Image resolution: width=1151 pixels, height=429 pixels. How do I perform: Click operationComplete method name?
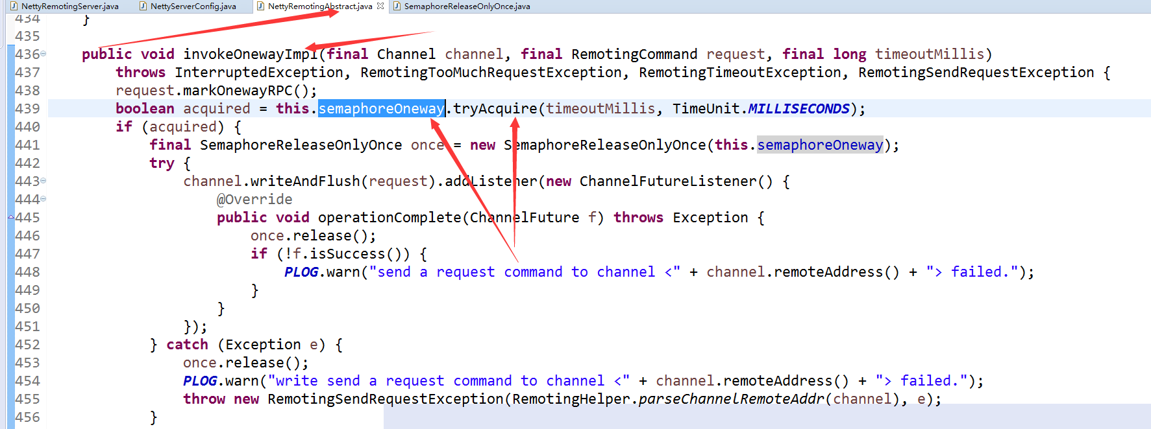tap(390, 218)
